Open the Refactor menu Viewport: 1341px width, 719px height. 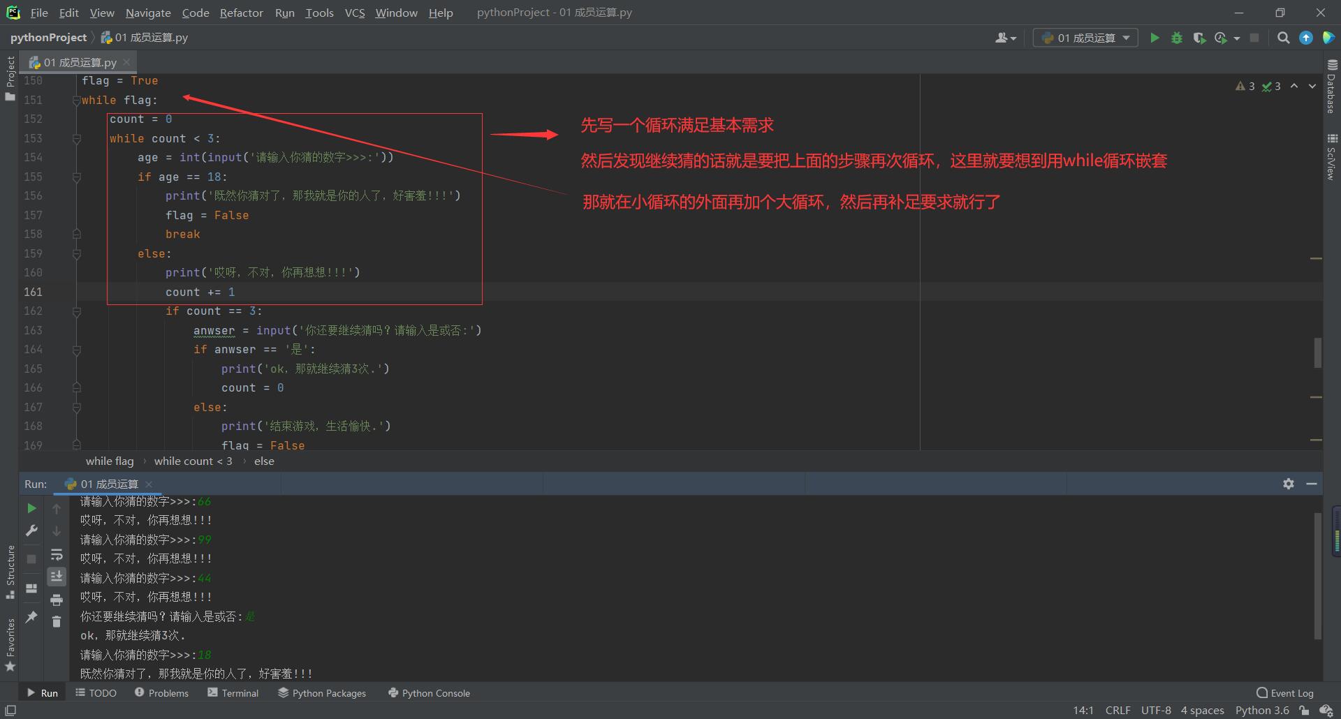click(241, 13)
